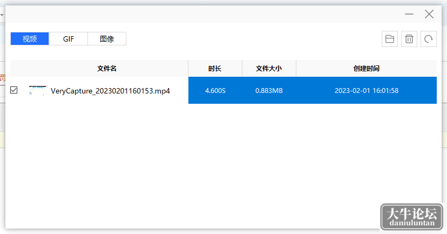Open the output folder icon

coord(390,39)
